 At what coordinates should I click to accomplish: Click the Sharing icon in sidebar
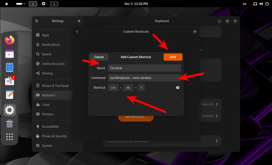[38, 73]
